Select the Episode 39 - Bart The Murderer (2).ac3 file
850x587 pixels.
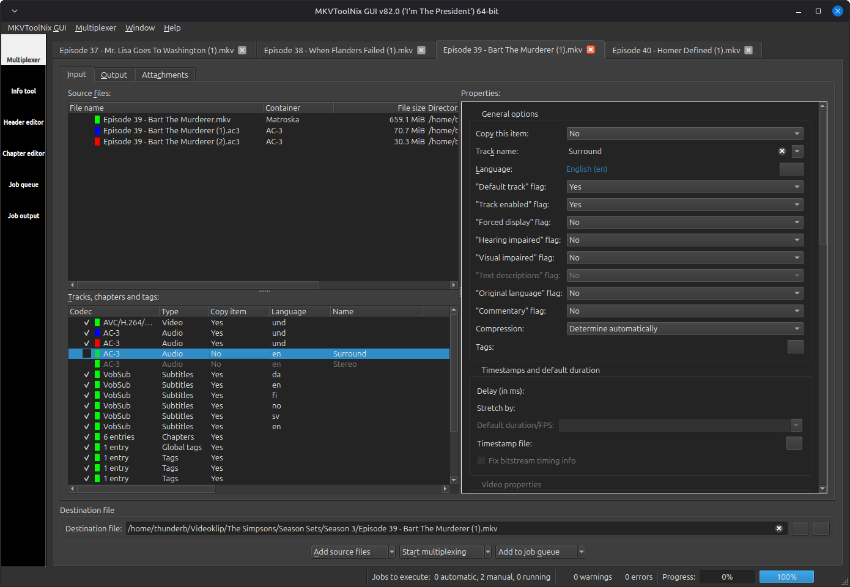click(171, 142)
